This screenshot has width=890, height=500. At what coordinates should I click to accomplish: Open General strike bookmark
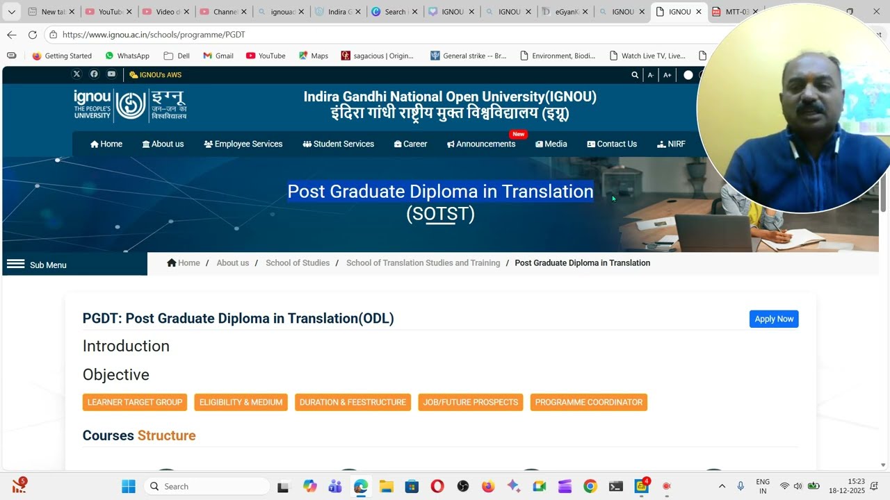469,56
